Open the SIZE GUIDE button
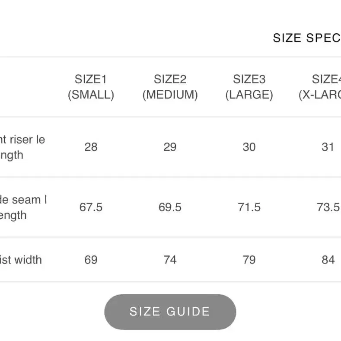Image resolution: width=341 pixels, height=341 pixels. [170, 312]
